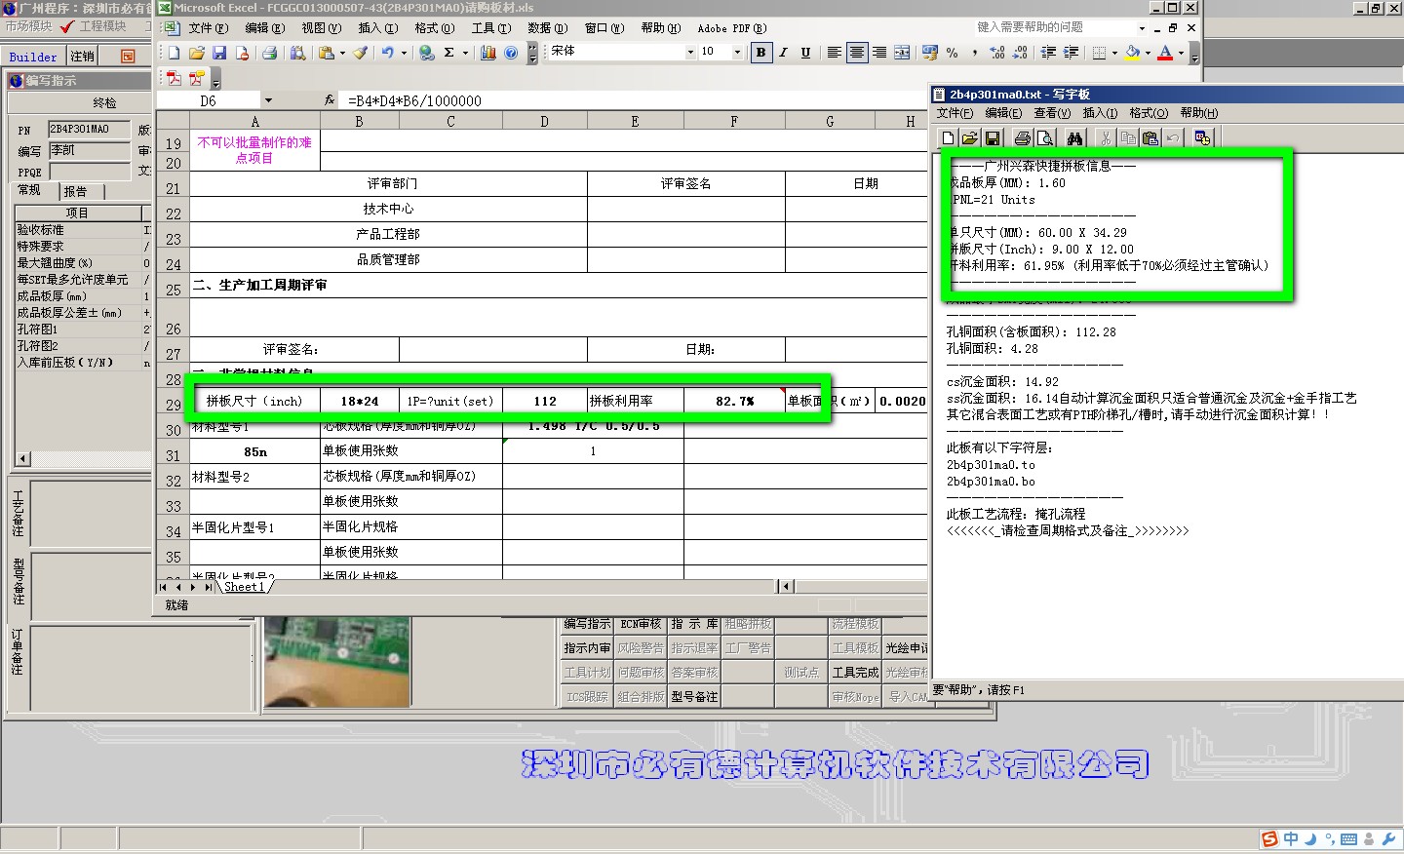Click 指示库 button
The width and height of the screenshot is (1404, 854).
tap(694, 624)
